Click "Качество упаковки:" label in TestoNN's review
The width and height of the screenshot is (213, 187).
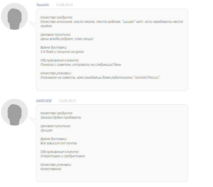(56, 73)
